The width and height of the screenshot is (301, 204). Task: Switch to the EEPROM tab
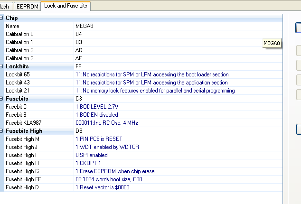click(x=27, y=6)
